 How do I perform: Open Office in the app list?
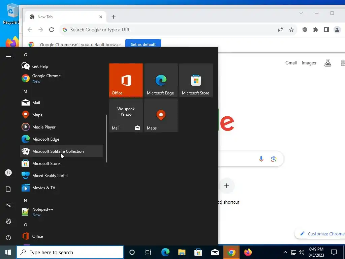coord(62,236)
